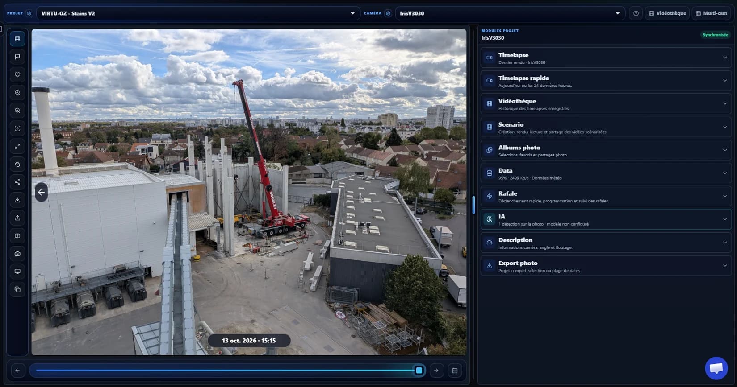Click the MODULES PROJET header text

point(500,31)
